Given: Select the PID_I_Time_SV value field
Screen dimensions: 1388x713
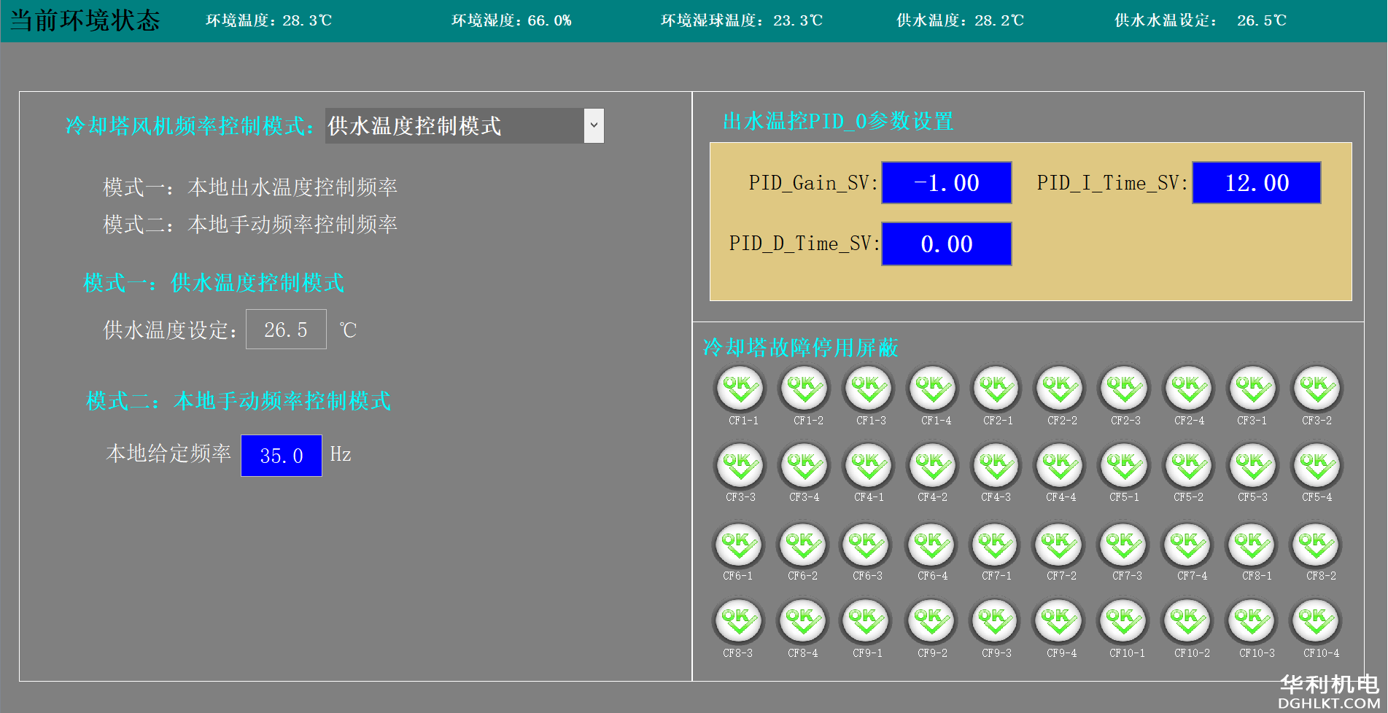Looking at the screenshot, I should [1256, 183].
